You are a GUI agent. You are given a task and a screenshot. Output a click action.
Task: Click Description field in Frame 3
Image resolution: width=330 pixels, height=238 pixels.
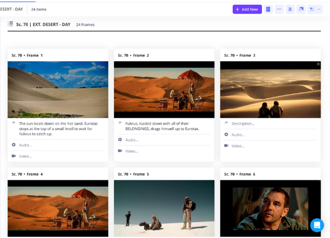[x=243, y=124]
